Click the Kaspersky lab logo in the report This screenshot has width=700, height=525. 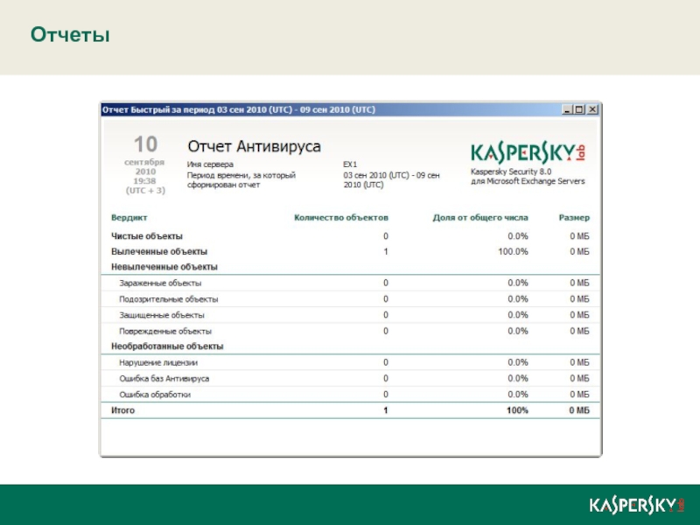click(528, 153)
